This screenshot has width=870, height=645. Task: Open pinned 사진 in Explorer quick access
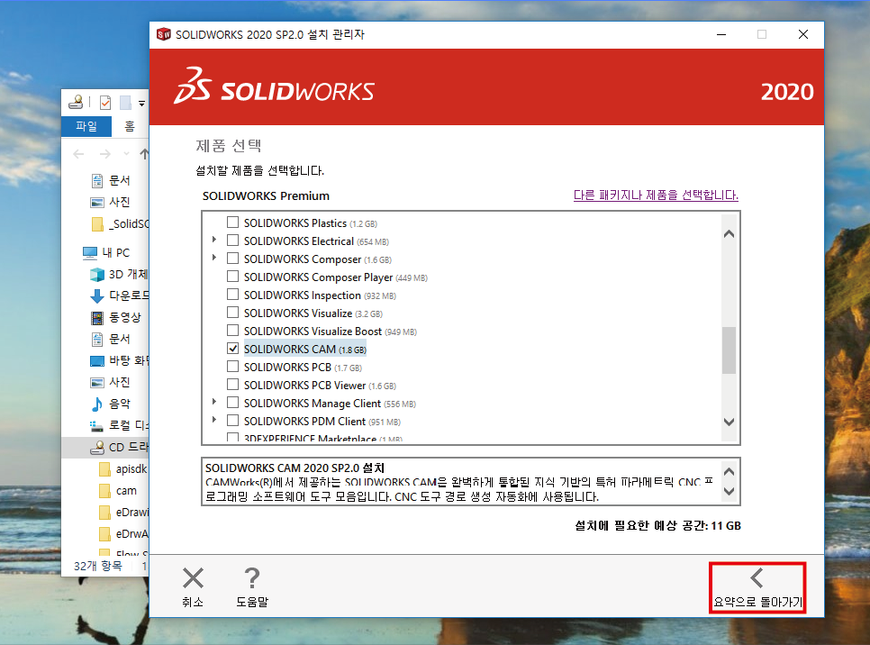pyautogui.click(x=111, y=202)
